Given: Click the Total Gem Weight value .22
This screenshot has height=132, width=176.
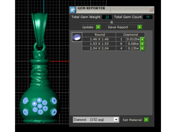Looking at the screenshot, I should click(x=107, y=17).
